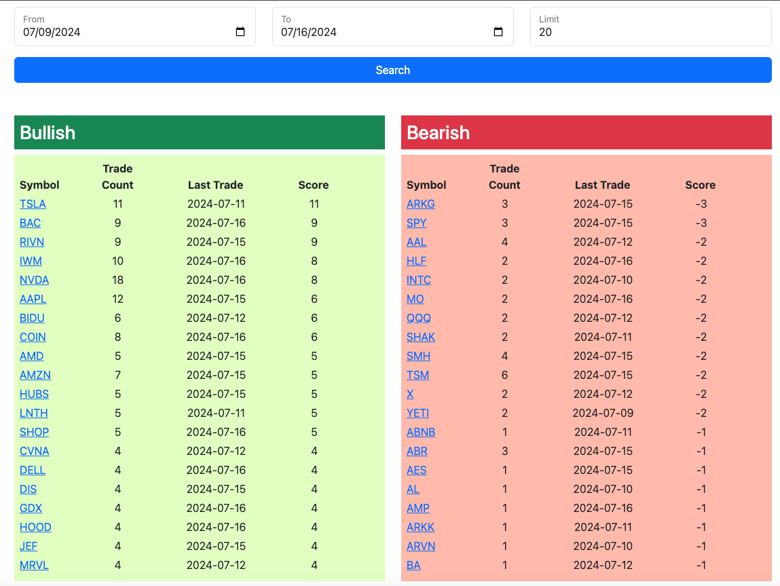Open the QQQ symbol link
Screen dimensions: 780x586
419,318
